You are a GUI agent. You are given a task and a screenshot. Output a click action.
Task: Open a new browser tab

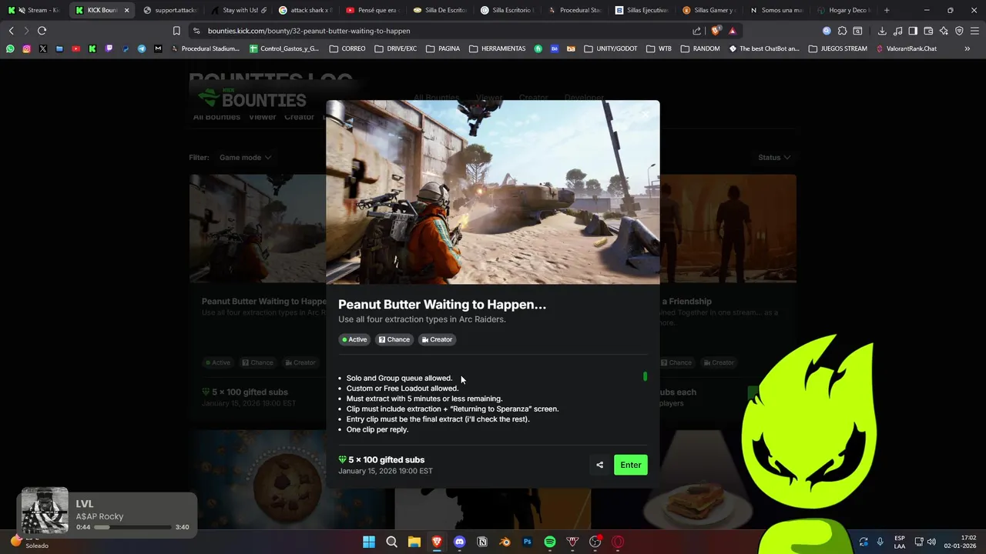point(887,10)
